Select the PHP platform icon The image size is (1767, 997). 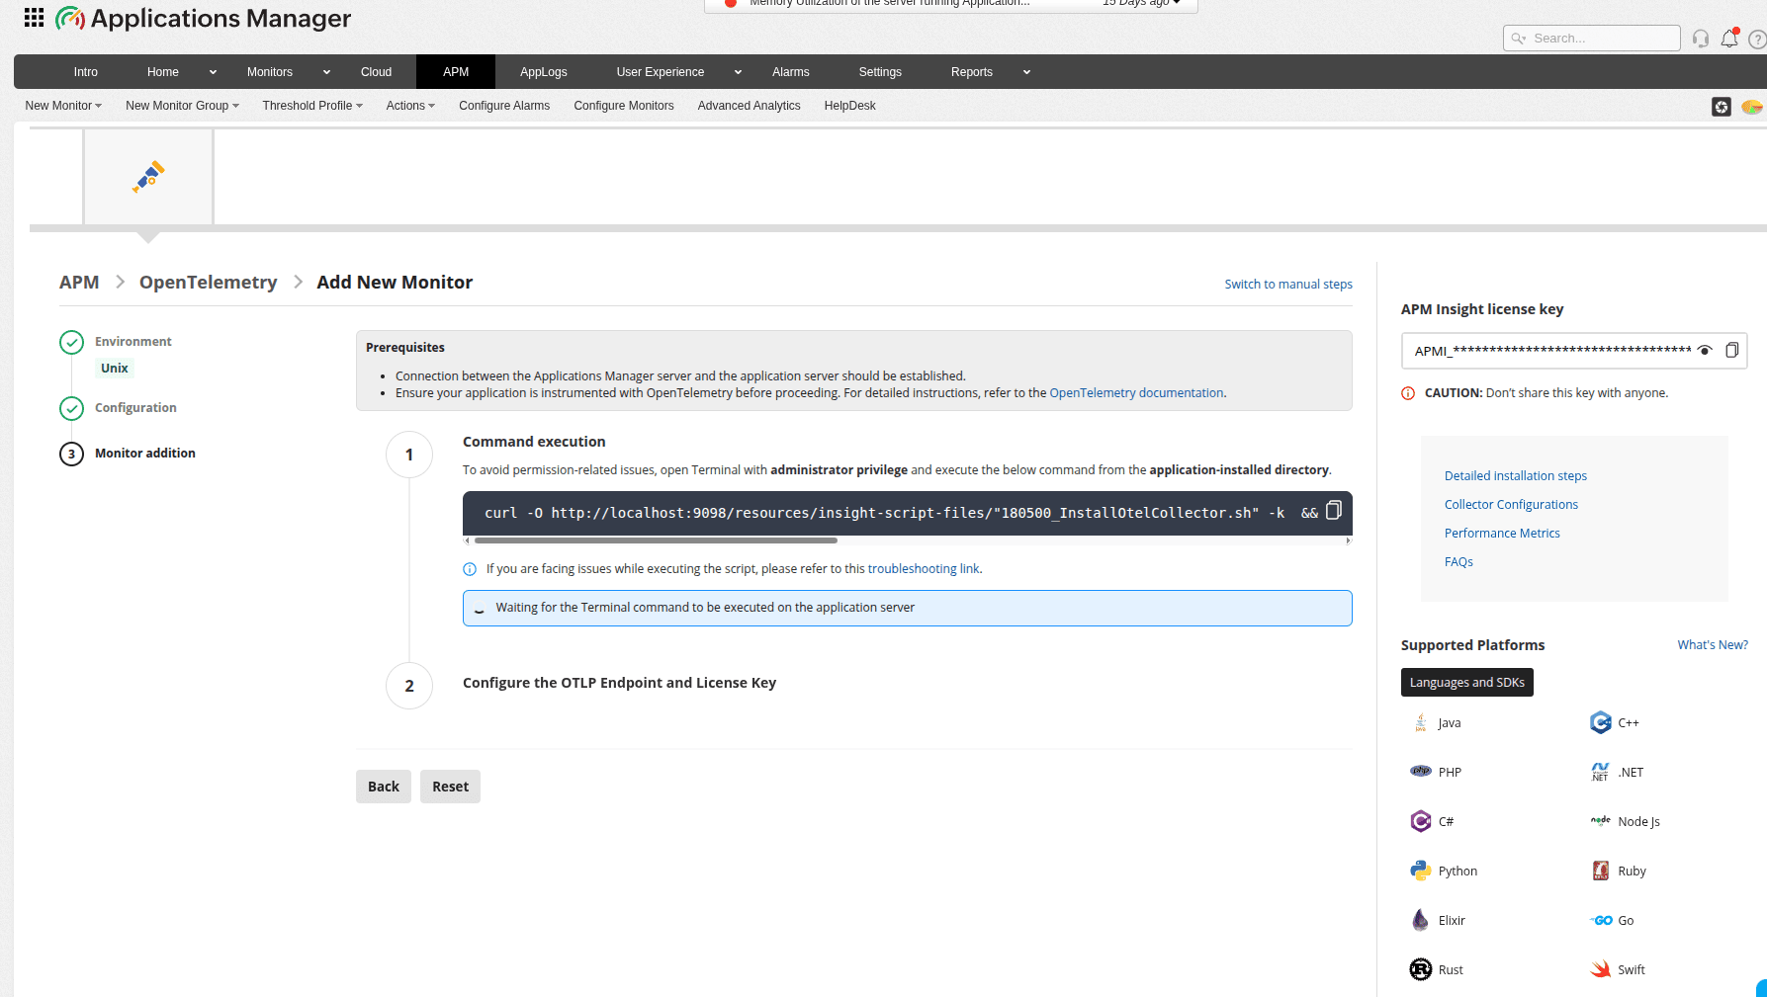(1421, 772)
